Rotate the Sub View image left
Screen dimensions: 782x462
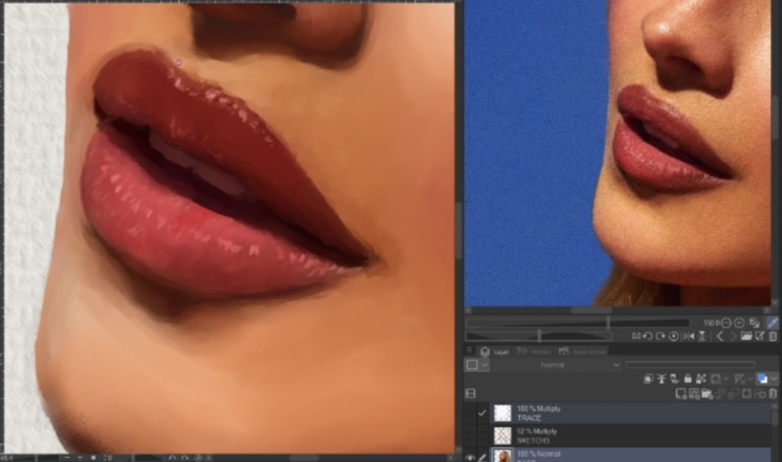coord(647,336)
